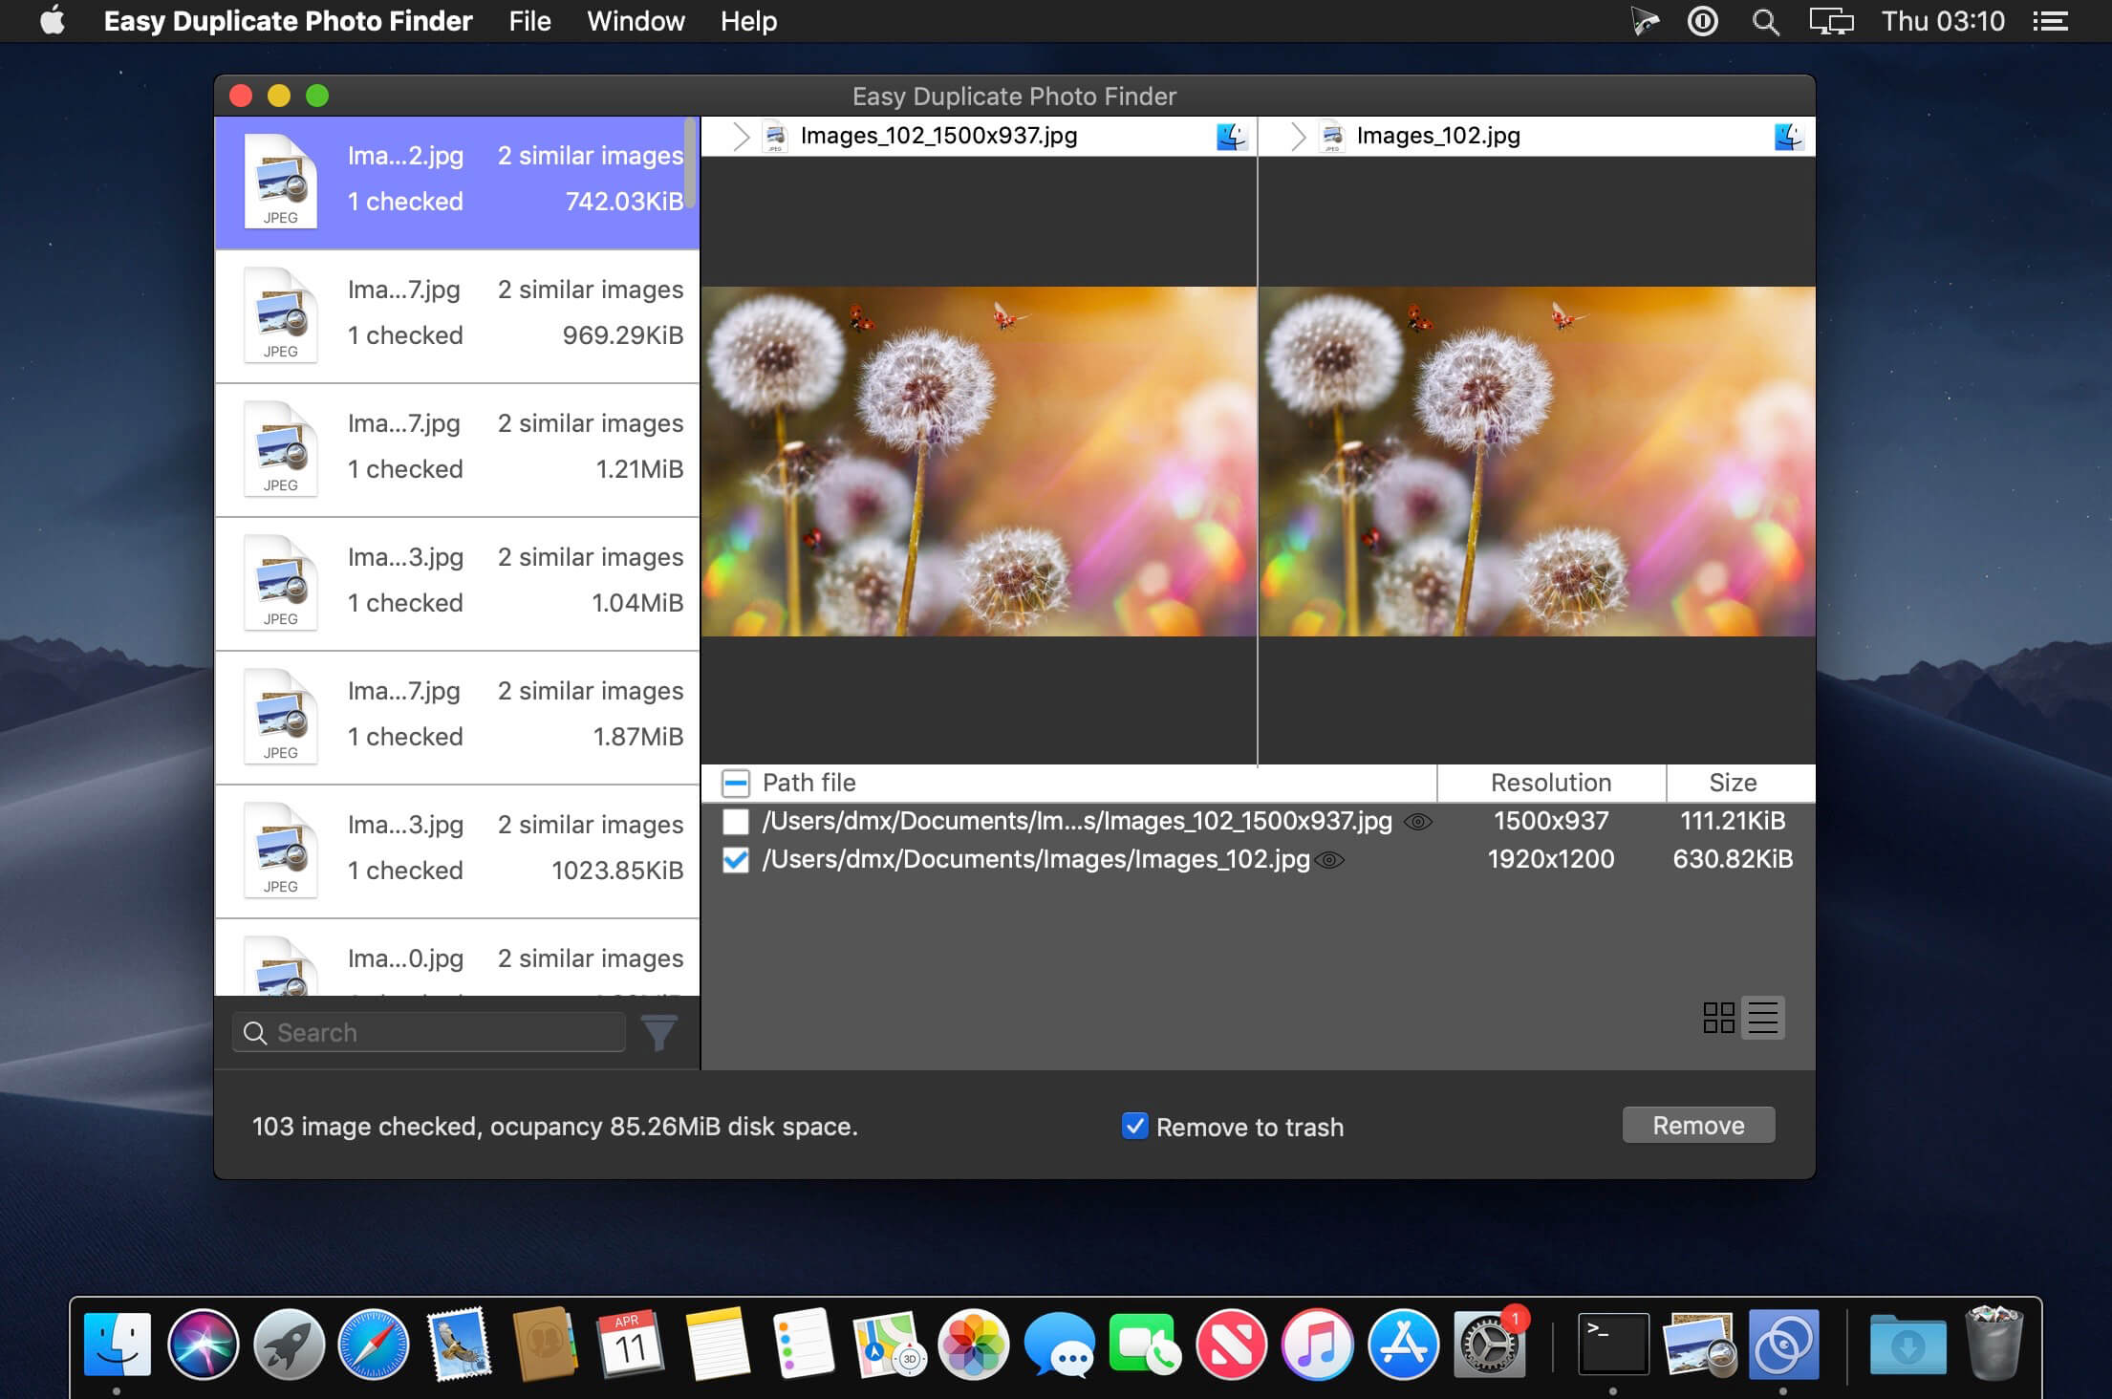This screenshot has height=1399, width=2112.
Task: Open the Window menu
Action: [636, 21]
